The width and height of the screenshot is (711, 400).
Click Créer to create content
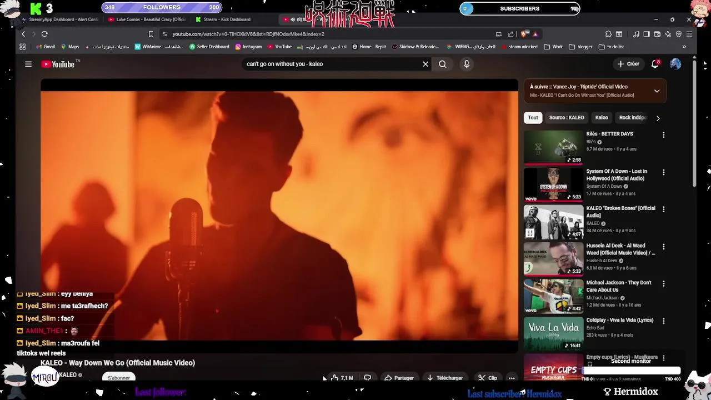point(628,64)
